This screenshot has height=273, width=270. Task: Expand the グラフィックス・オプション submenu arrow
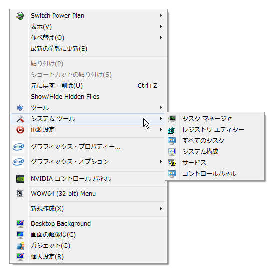161,162
